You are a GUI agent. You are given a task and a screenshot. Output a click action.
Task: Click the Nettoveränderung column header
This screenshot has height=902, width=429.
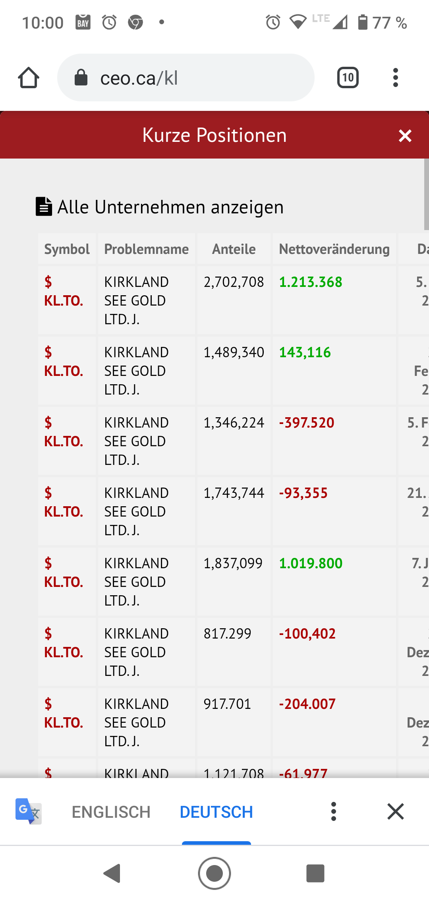tap(334, 249)
